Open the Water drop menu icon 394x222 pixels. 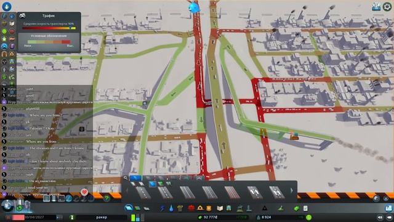pos(171,208)
